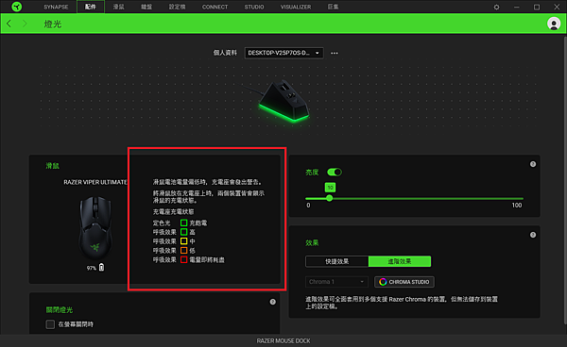Open the VISUALIZER tab
The image size is (567, 347).
click(296, 7)
